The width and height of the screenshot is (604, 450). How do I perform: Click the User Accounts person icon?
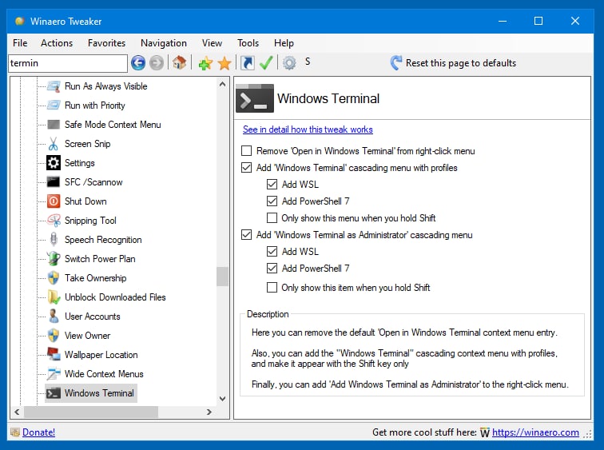[54, 317]
